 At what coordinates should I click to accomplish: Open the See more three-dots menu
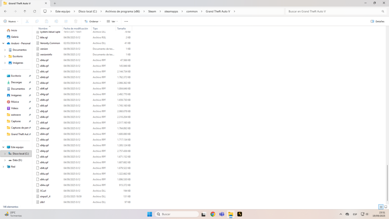pyautogui.click(x=126, y=21)
